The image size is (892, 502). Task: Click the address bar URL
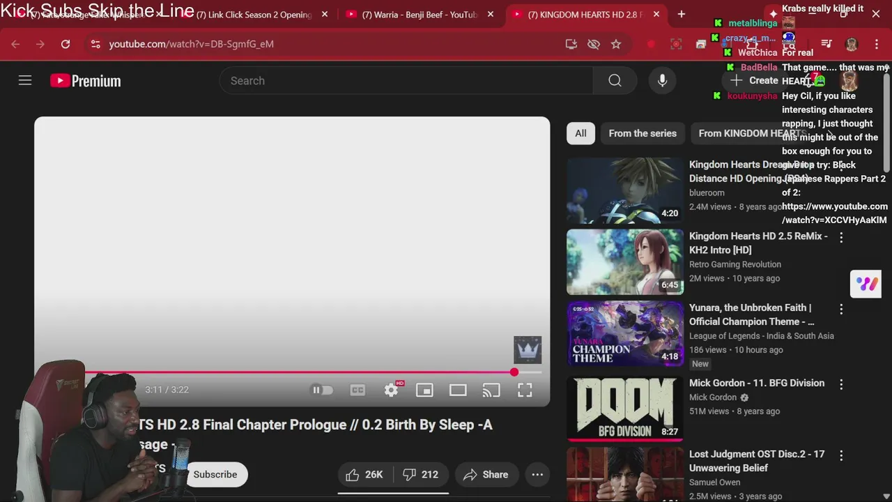191,44
